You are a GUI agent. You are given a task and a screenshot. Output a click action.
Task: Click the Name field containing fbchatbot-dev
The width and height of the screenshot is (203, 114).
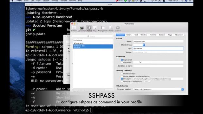pyautogui.click(x=158, y=41)
